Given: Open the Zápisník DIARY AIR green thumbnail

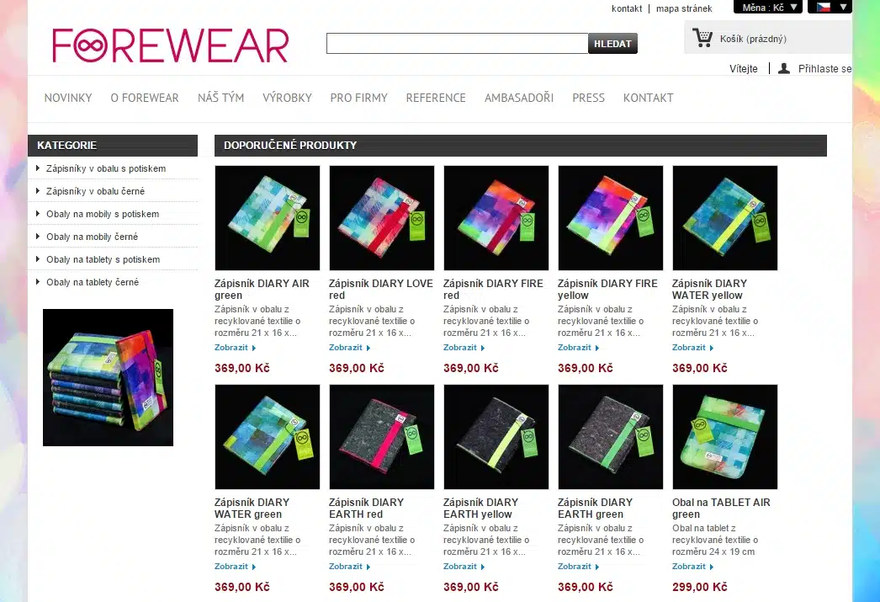Looking at the screenshot, I should click(268, 218).
